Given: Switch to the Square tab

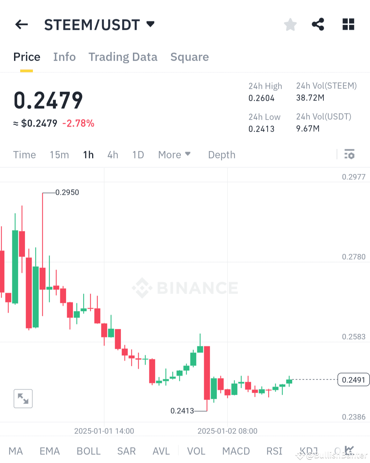Looking at the screenshot, I should click(x=189, y=57).
